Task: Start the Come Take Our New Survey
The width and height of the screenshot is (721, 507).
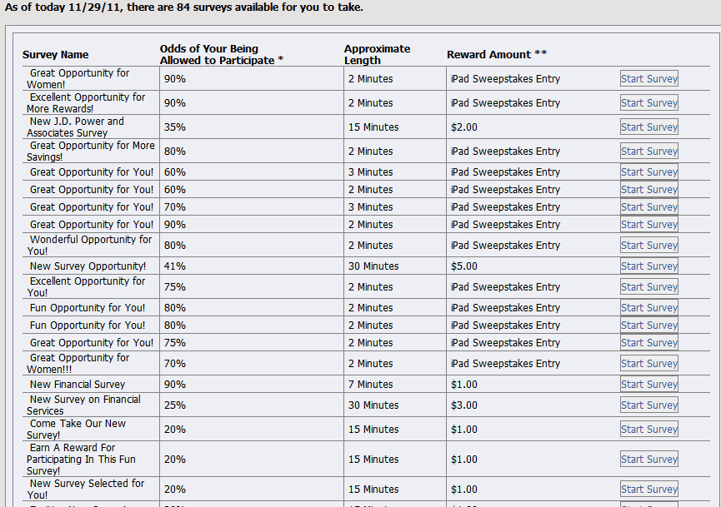Action: (648, 430)
